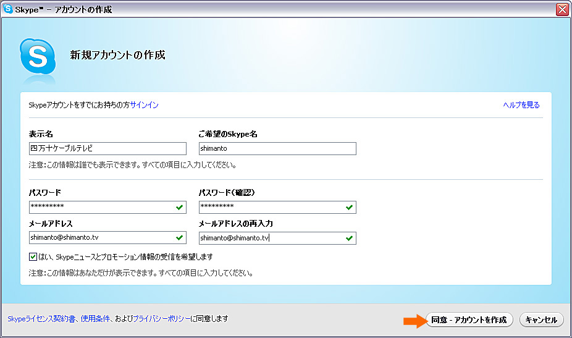The image size is (572, 338).
Task: Click green checkmark in メールアドレスの再入力 field
Action: point(349,239)
